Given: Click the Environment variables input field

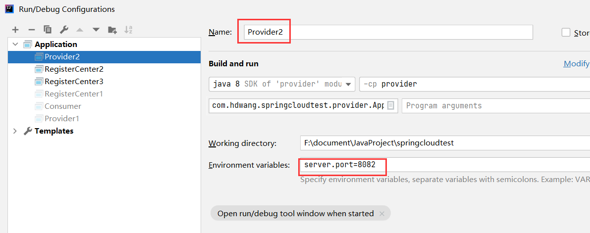Looking at the screenshot, I should pyautogui.click(x=446, y=165).
